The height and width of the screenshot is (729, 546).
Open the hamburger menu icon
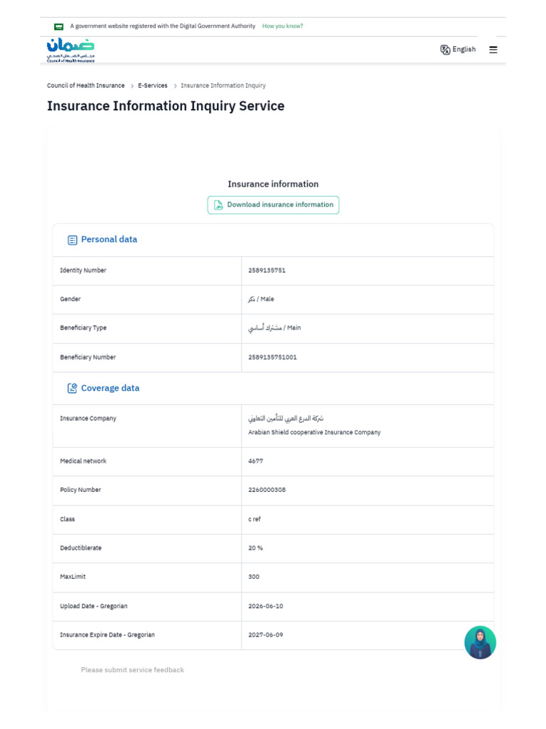tap(493, 50)
